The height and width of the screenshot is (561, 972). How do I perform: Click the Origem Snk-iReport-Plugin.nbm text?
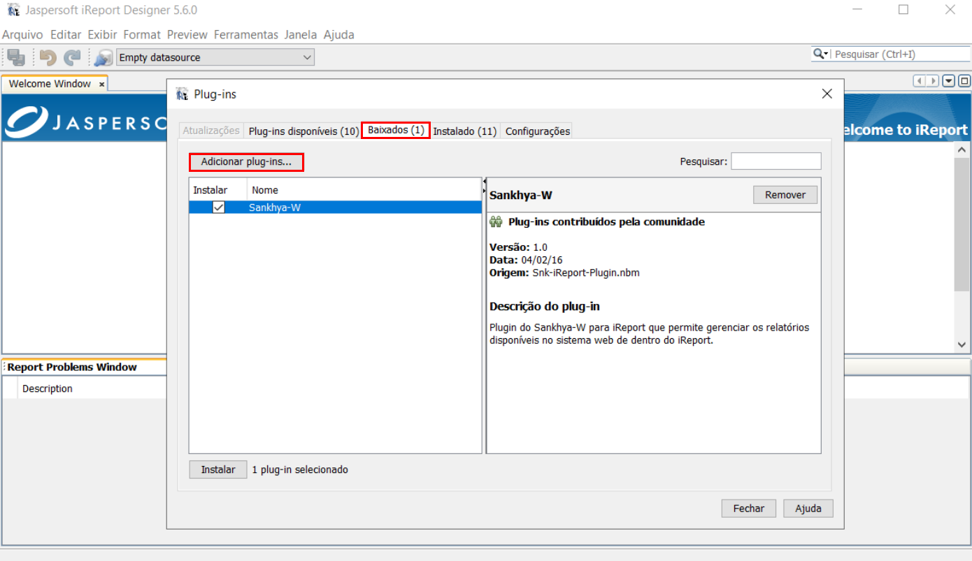pyautogui.click(x=564, y=272)
